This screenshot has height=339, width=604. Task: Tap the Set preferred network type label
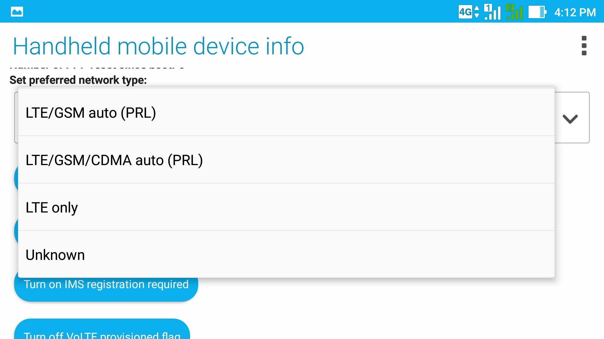[78, 80]
